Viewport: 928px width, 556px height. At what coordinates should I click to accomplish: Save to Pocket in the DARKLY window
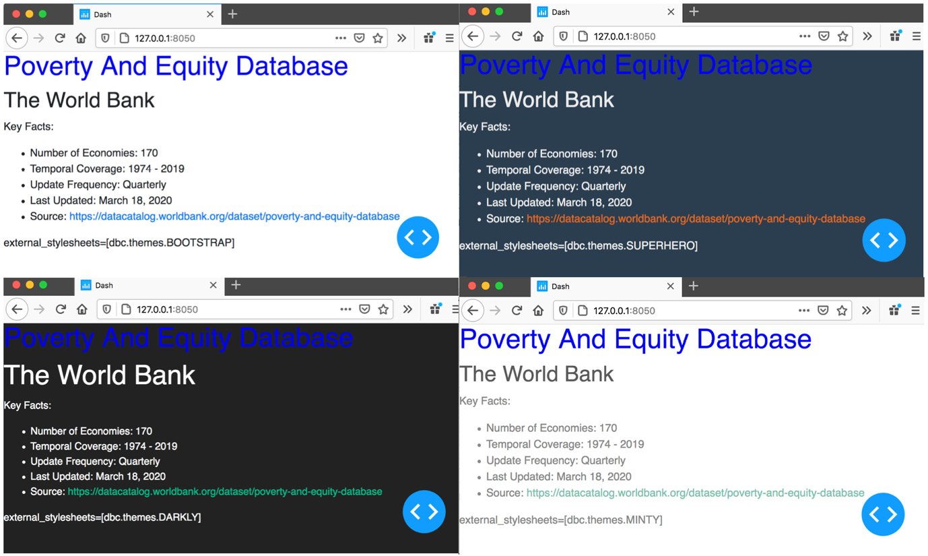(364, 310)
